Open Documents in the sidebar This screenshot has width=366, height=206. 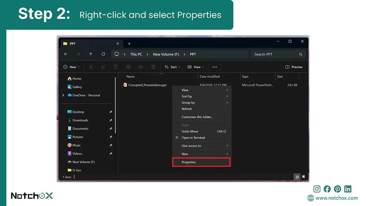(x=78, y=129)
